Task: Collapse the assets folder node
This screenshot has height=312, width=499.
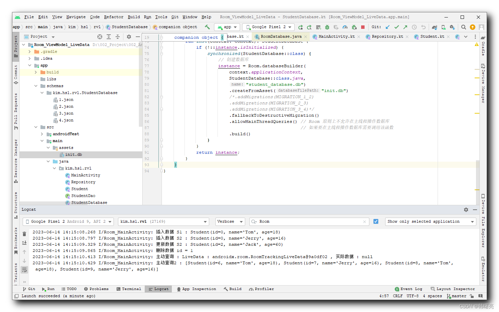Action: point(48,148)
